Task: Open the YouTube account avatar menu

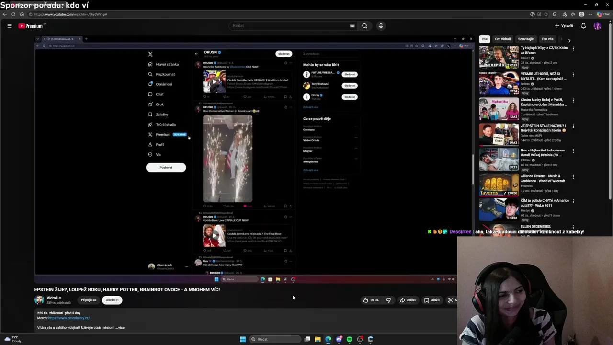Action: pos(597,26)
